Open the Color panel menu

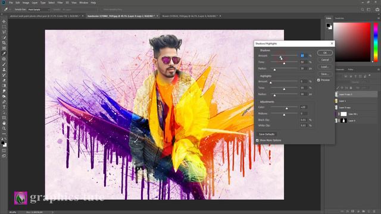click(x=379, y=18)
